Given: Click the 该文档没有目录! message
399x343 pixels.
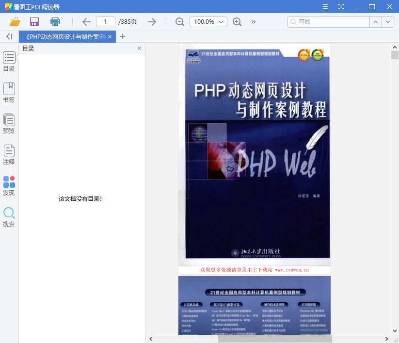Looking at the screenshot, I should click(80, 199).
